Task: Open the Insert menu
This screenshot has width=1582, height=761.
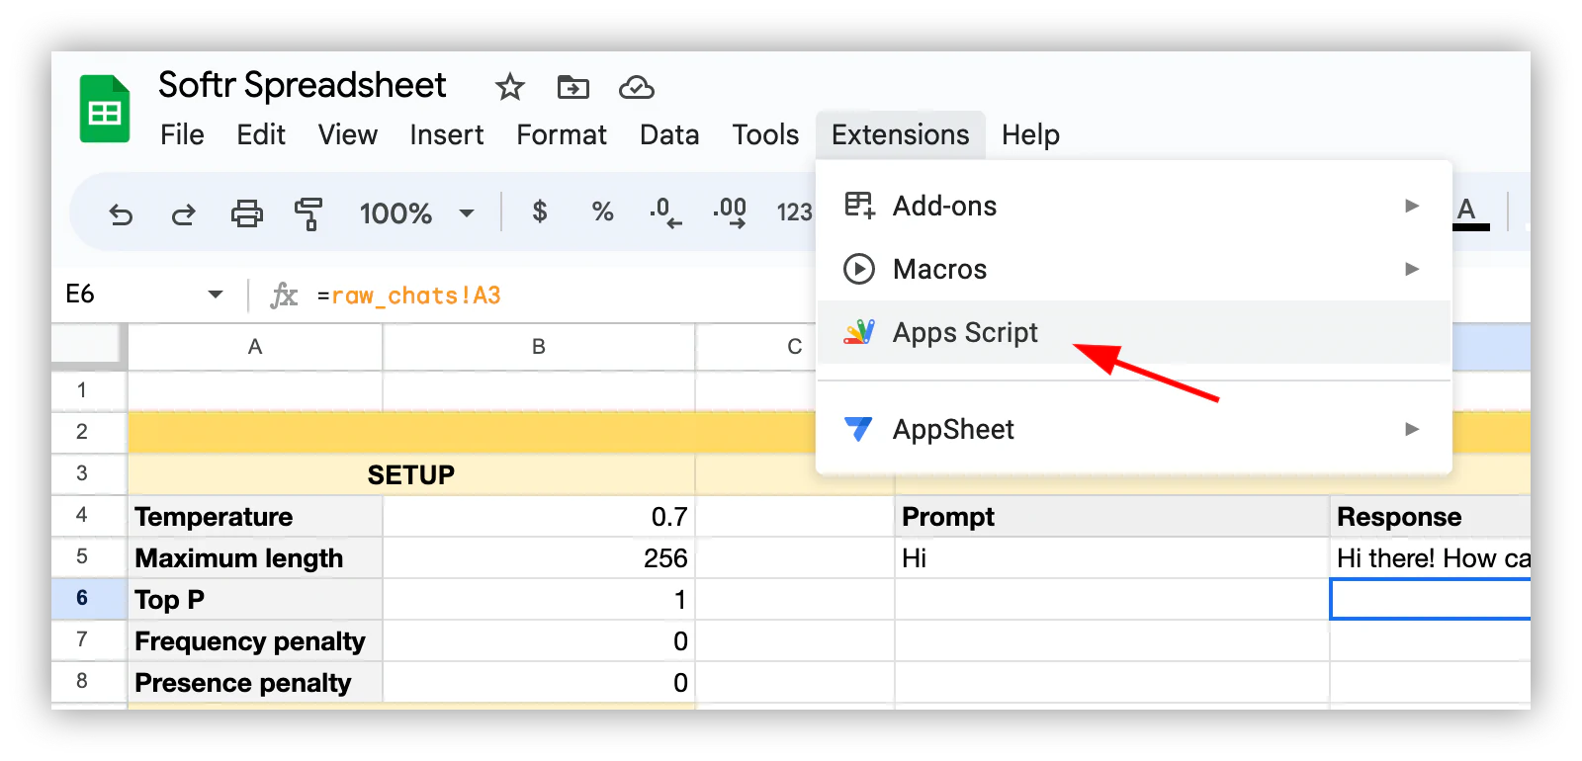Action: point(447,134)
